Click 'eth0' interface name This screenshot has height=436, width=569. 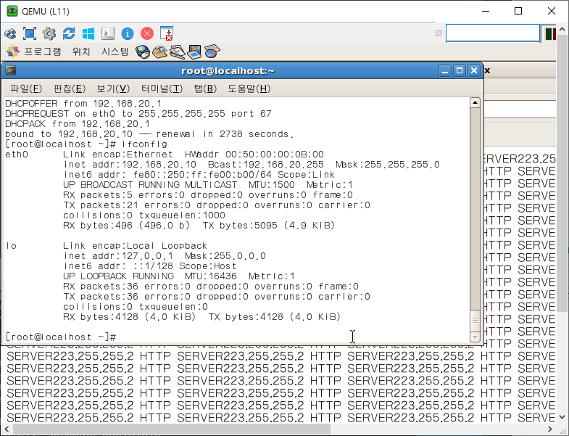17,155
